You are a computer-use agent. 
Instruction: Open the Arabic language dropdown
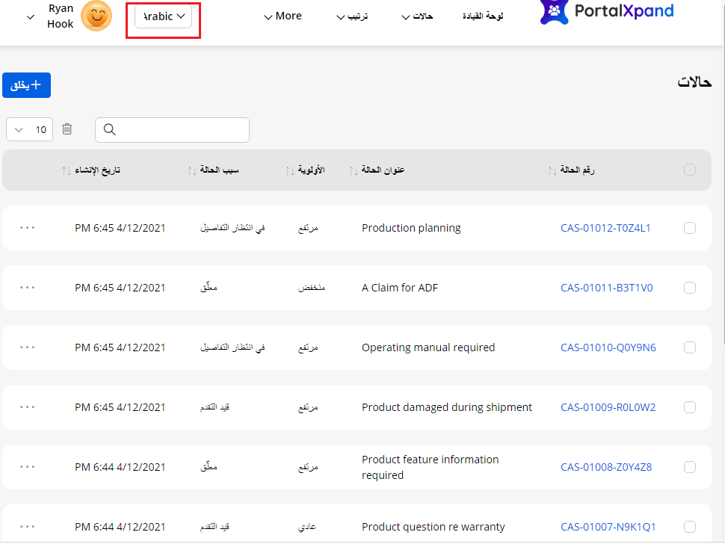[163, 16]
